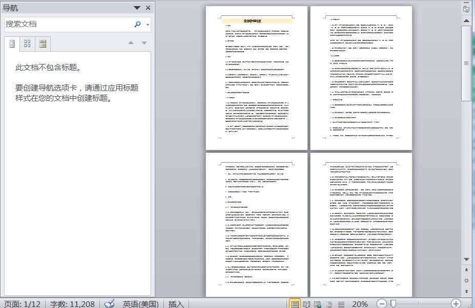Click the spelling and grammar check icon

(109, 303)
